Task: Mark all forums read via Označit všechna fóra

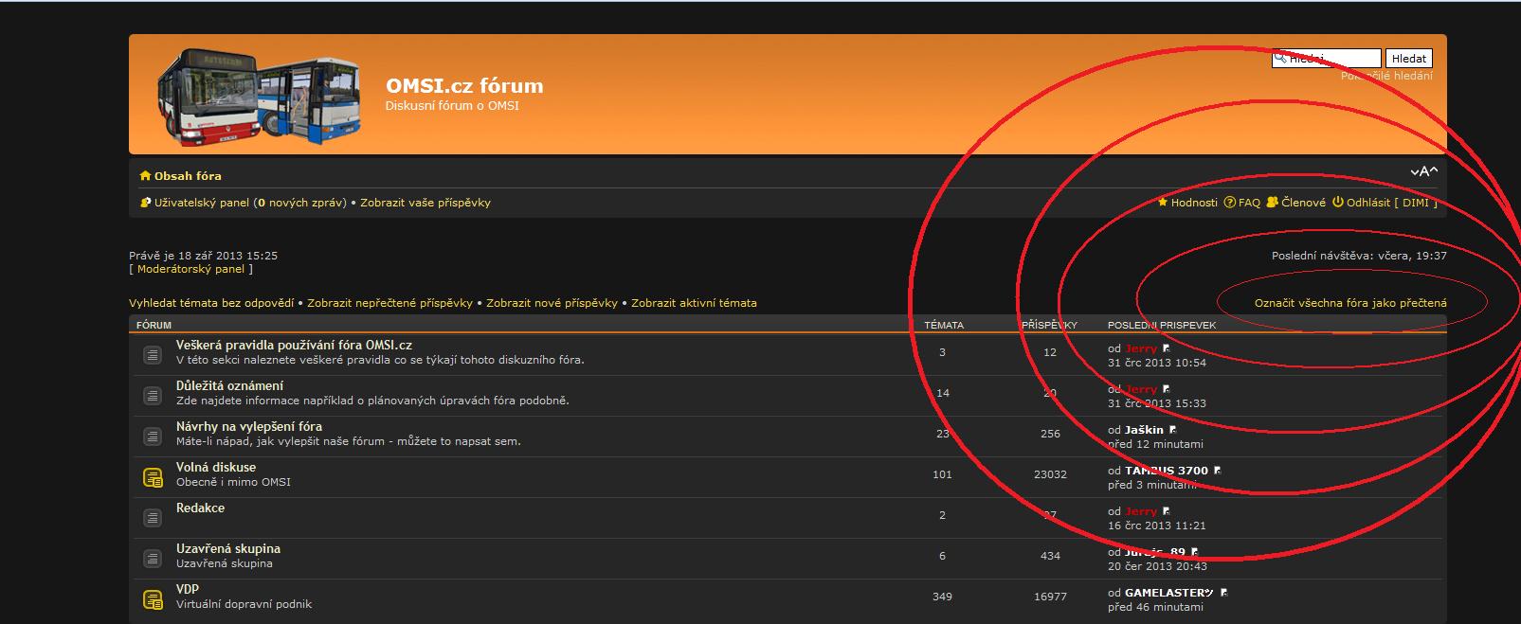Action: [1349, 303]
